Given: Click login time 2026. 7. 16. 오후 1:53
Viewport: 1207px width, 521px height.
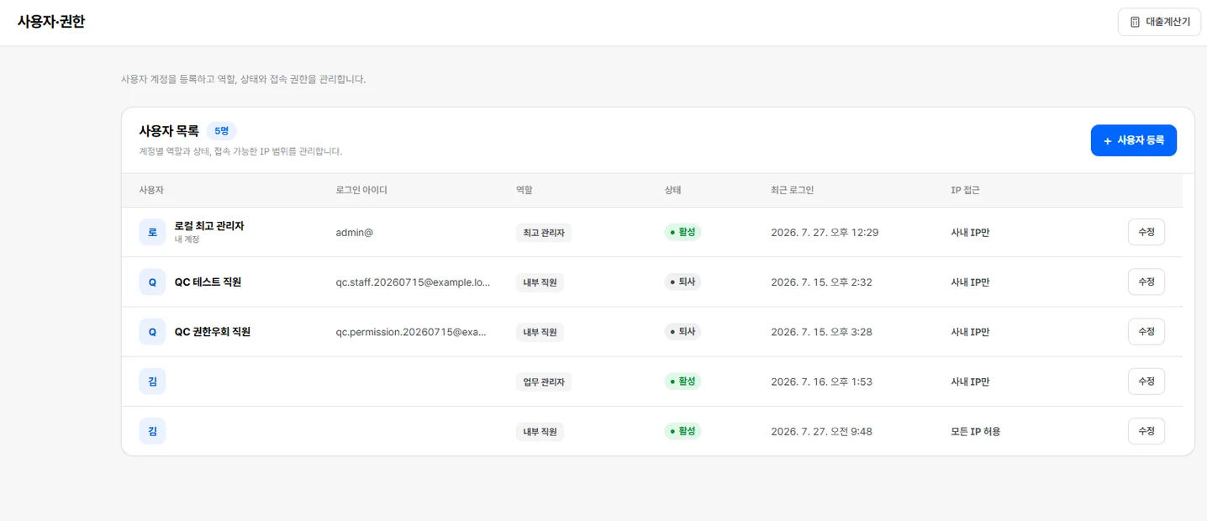Looking at the screenshot, I should 821,382.
